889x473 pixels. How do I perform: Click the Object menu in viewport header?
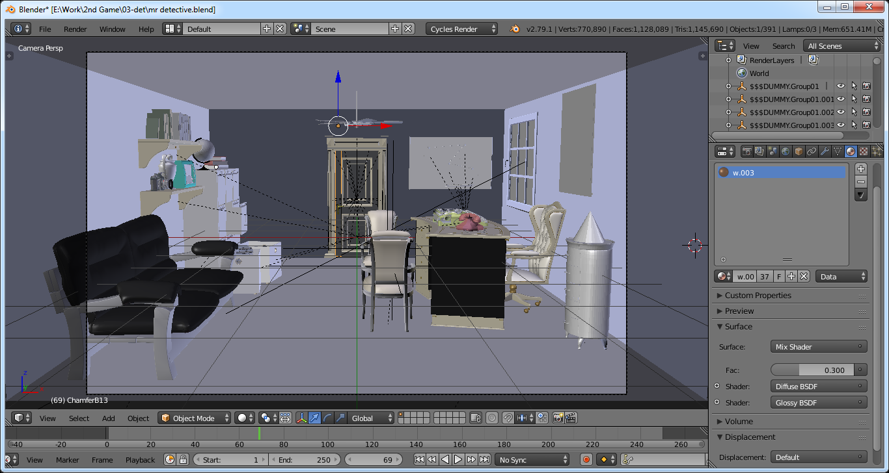coord(138,418)
